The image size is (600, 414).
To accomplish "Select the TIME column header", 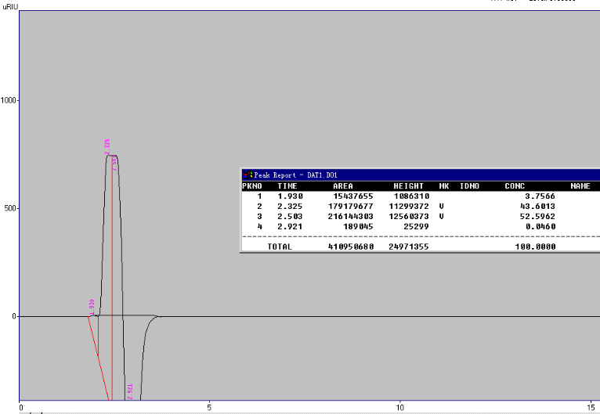I will [287, 186].
